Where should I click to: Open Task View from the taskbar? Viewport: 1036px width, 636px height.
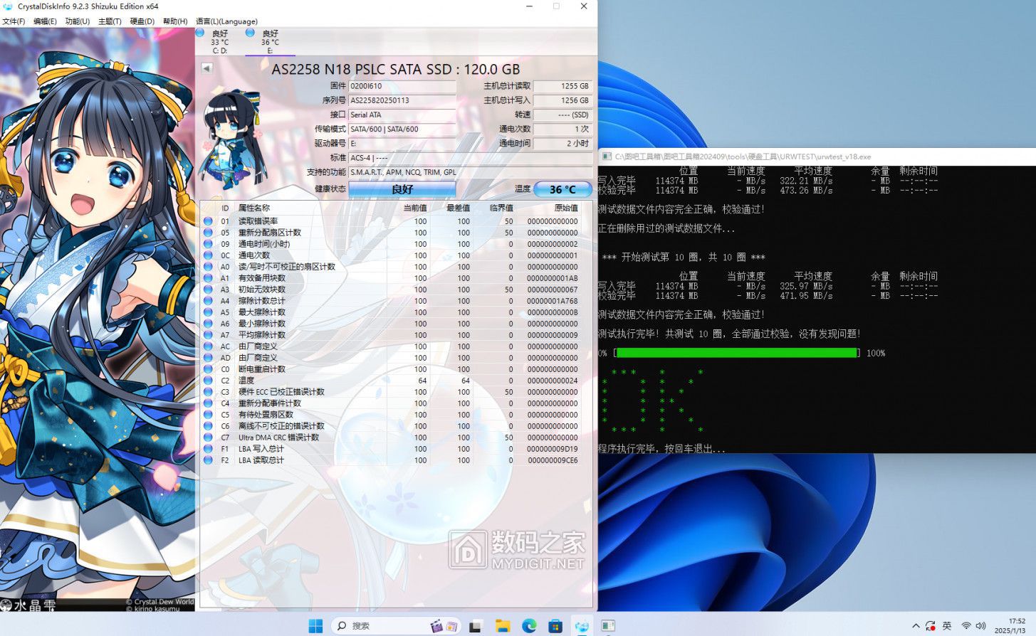click(x=476, y=625)
